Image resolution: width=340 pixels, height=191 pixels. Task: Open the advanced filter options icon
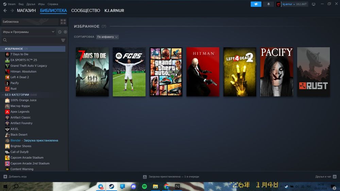[x=63, y=40]
